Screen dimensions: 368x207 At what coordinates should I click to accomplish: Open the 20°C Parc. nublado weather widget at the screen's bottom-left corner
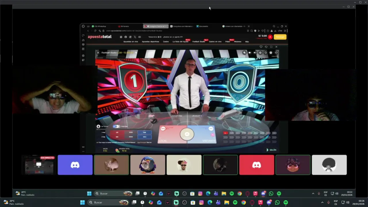(14, 202)
